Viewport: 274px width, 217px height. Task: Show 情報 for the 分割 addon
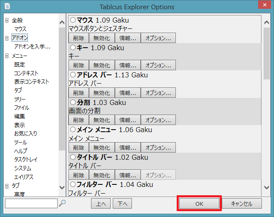(x=127, y=120)
